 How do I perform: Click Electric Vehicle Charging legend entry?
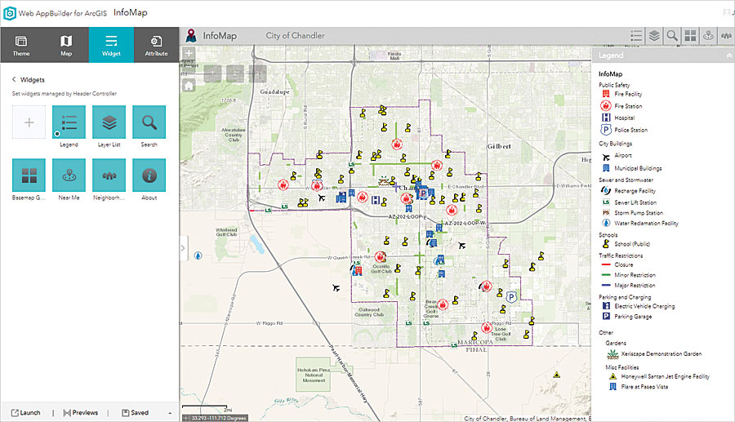[x=639, y=306]
